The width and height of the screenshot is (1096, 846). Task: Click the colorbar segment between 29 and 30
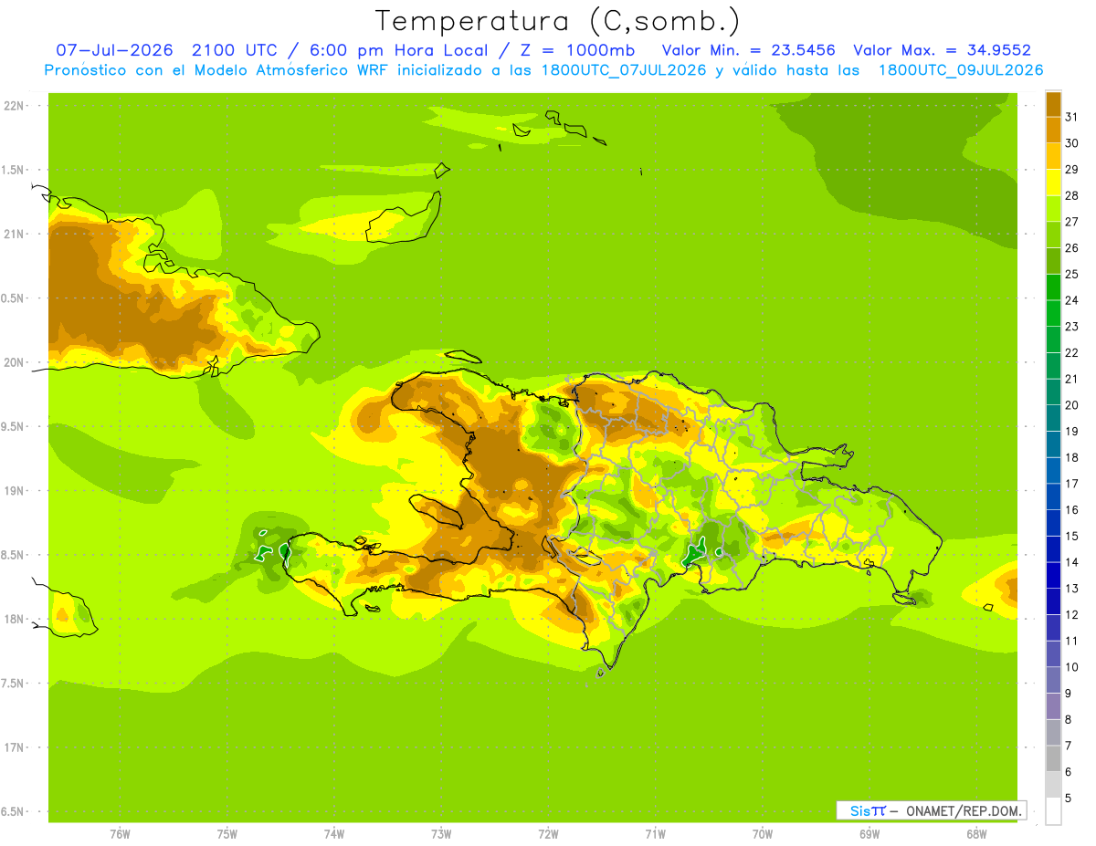[x=1053, y=156]
